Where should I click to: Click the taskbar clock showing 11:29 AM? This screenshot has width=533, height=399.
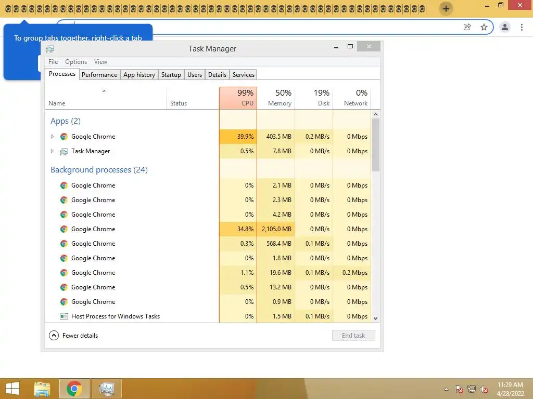click(x=510, y=389)
